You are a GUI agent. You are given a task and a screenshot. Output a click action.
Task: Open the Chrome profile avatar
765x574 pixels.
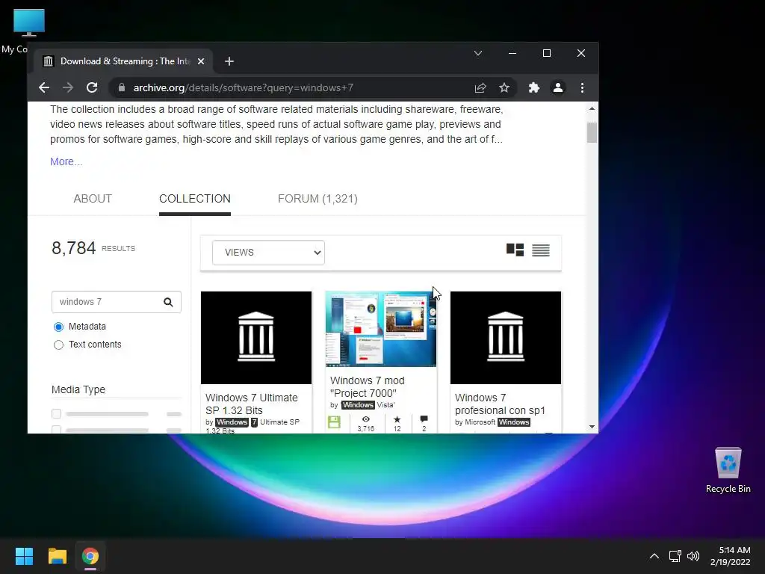coord(557,88)
